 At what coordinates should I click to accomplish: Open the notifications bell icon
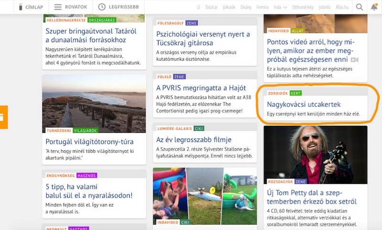coord(374,7)
